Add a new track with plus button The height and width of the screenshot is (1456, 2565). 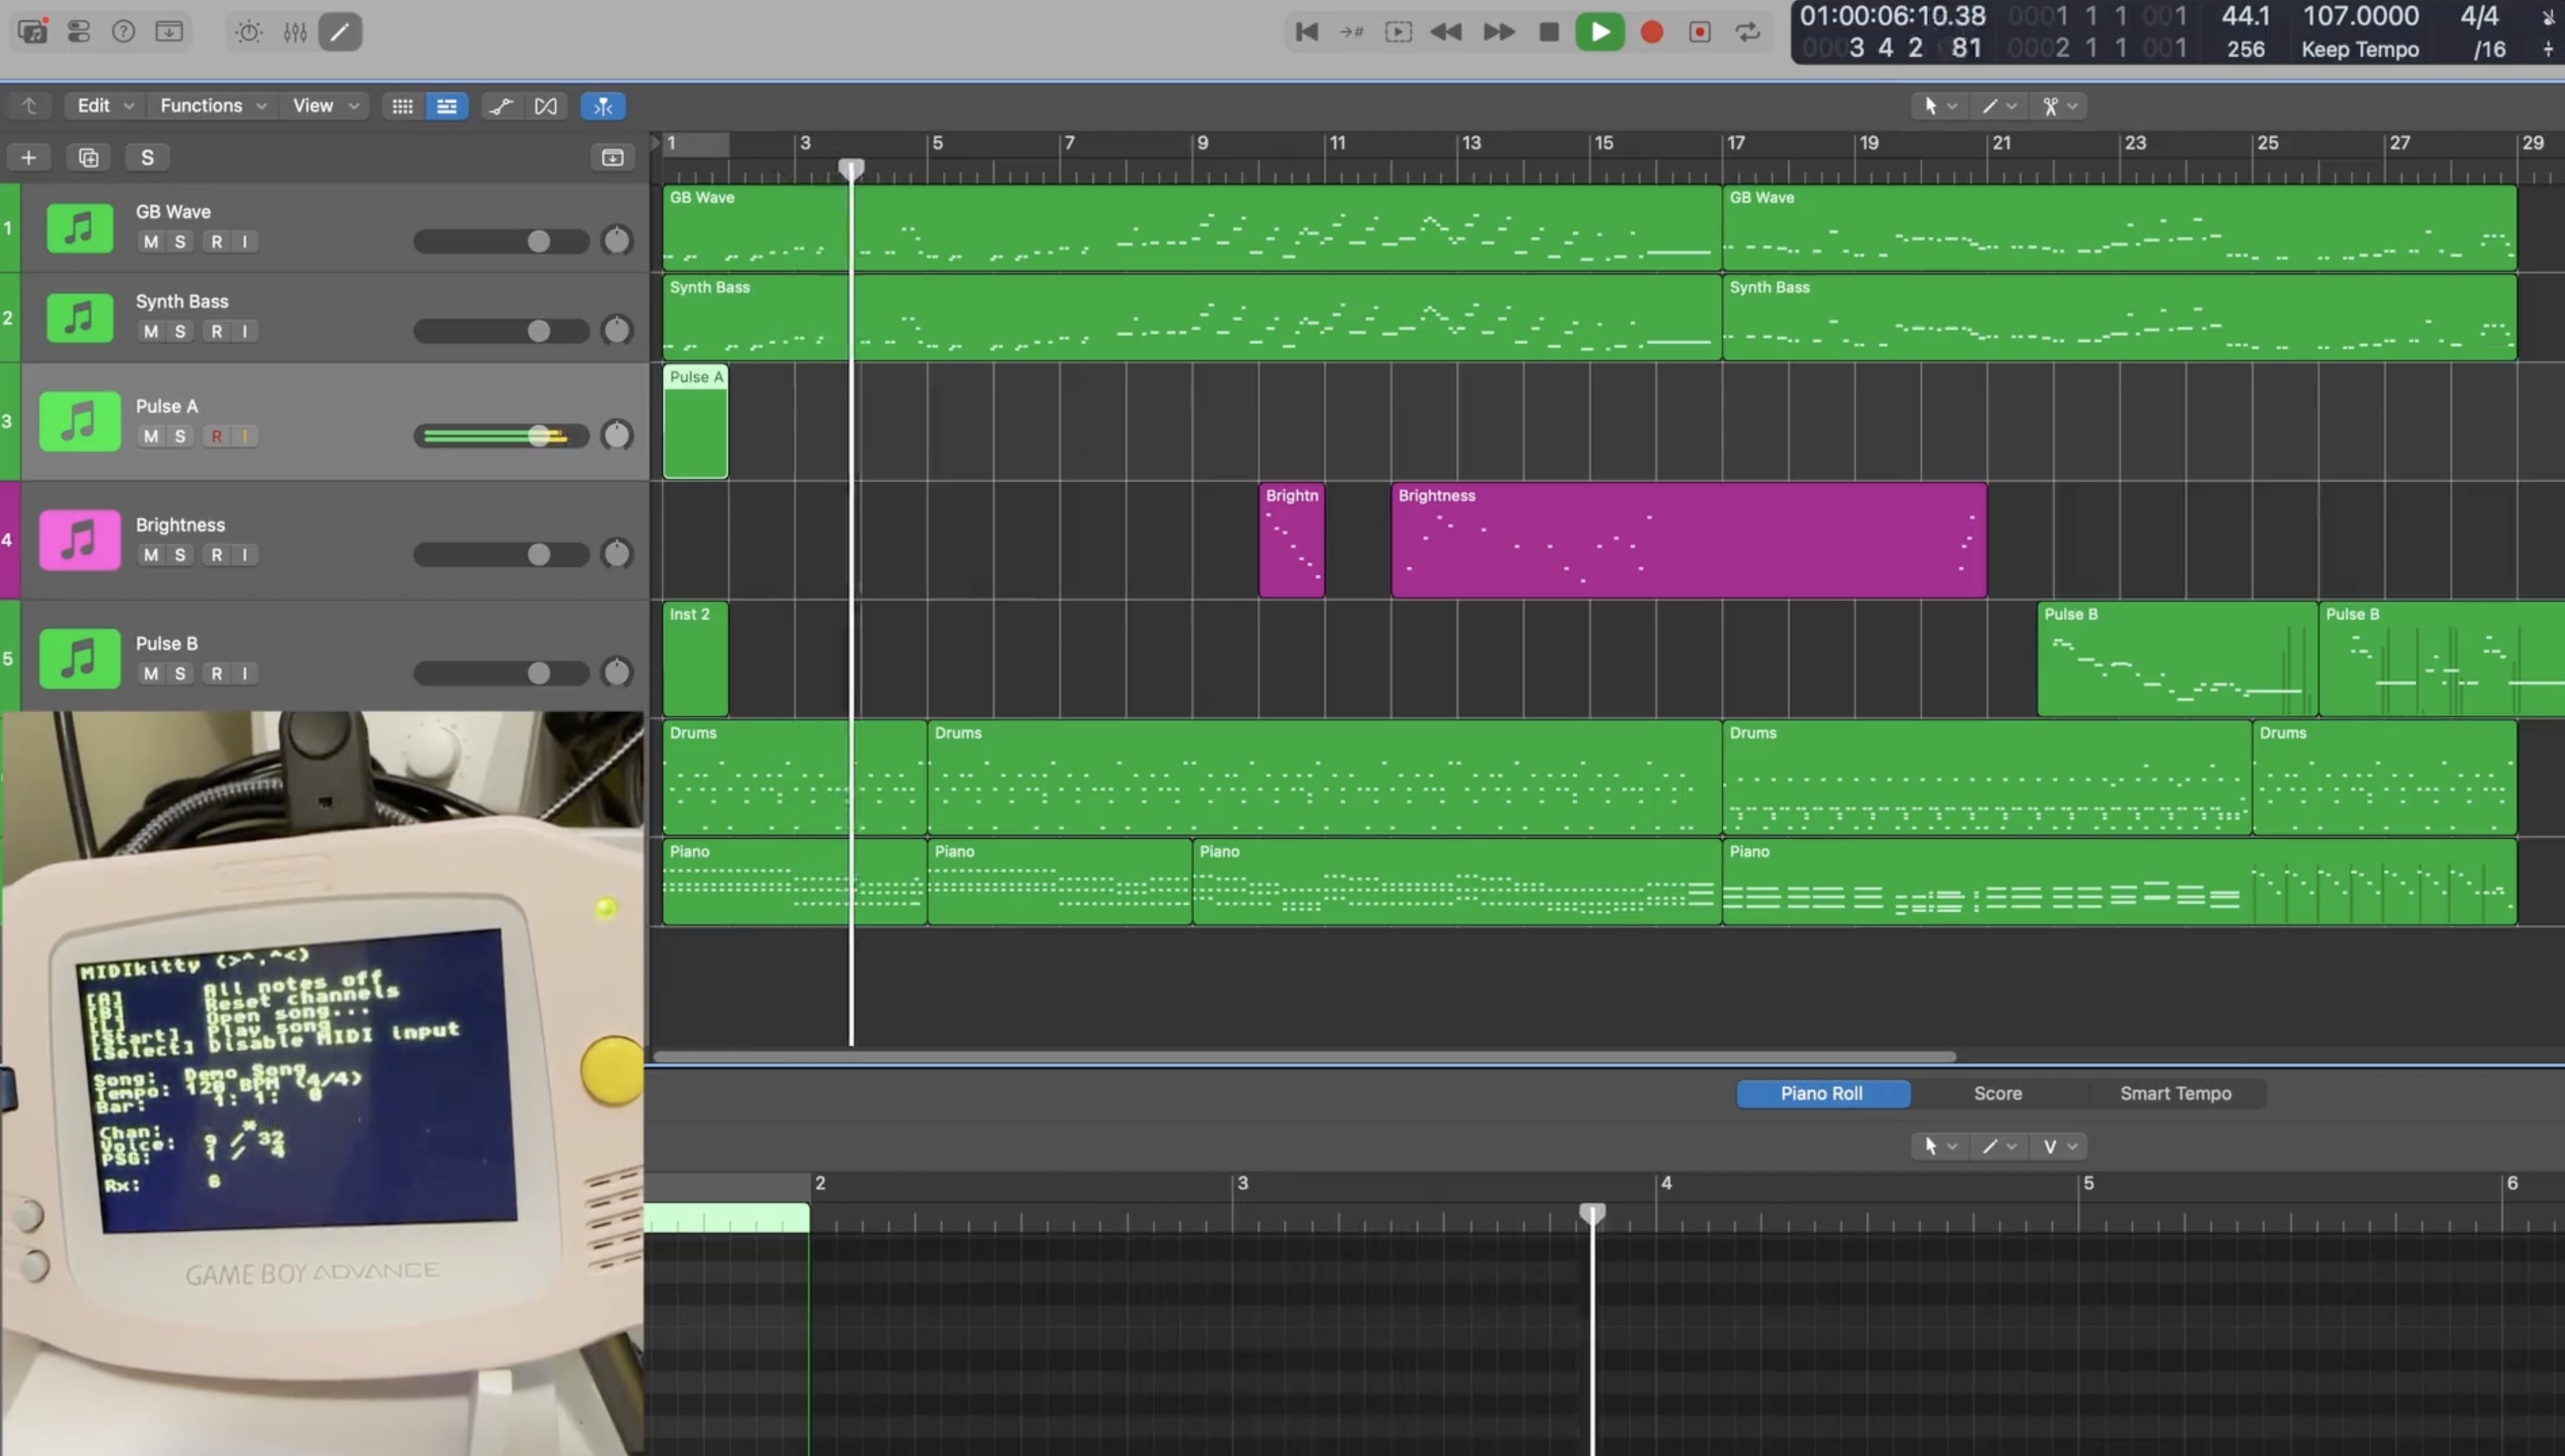29,157
